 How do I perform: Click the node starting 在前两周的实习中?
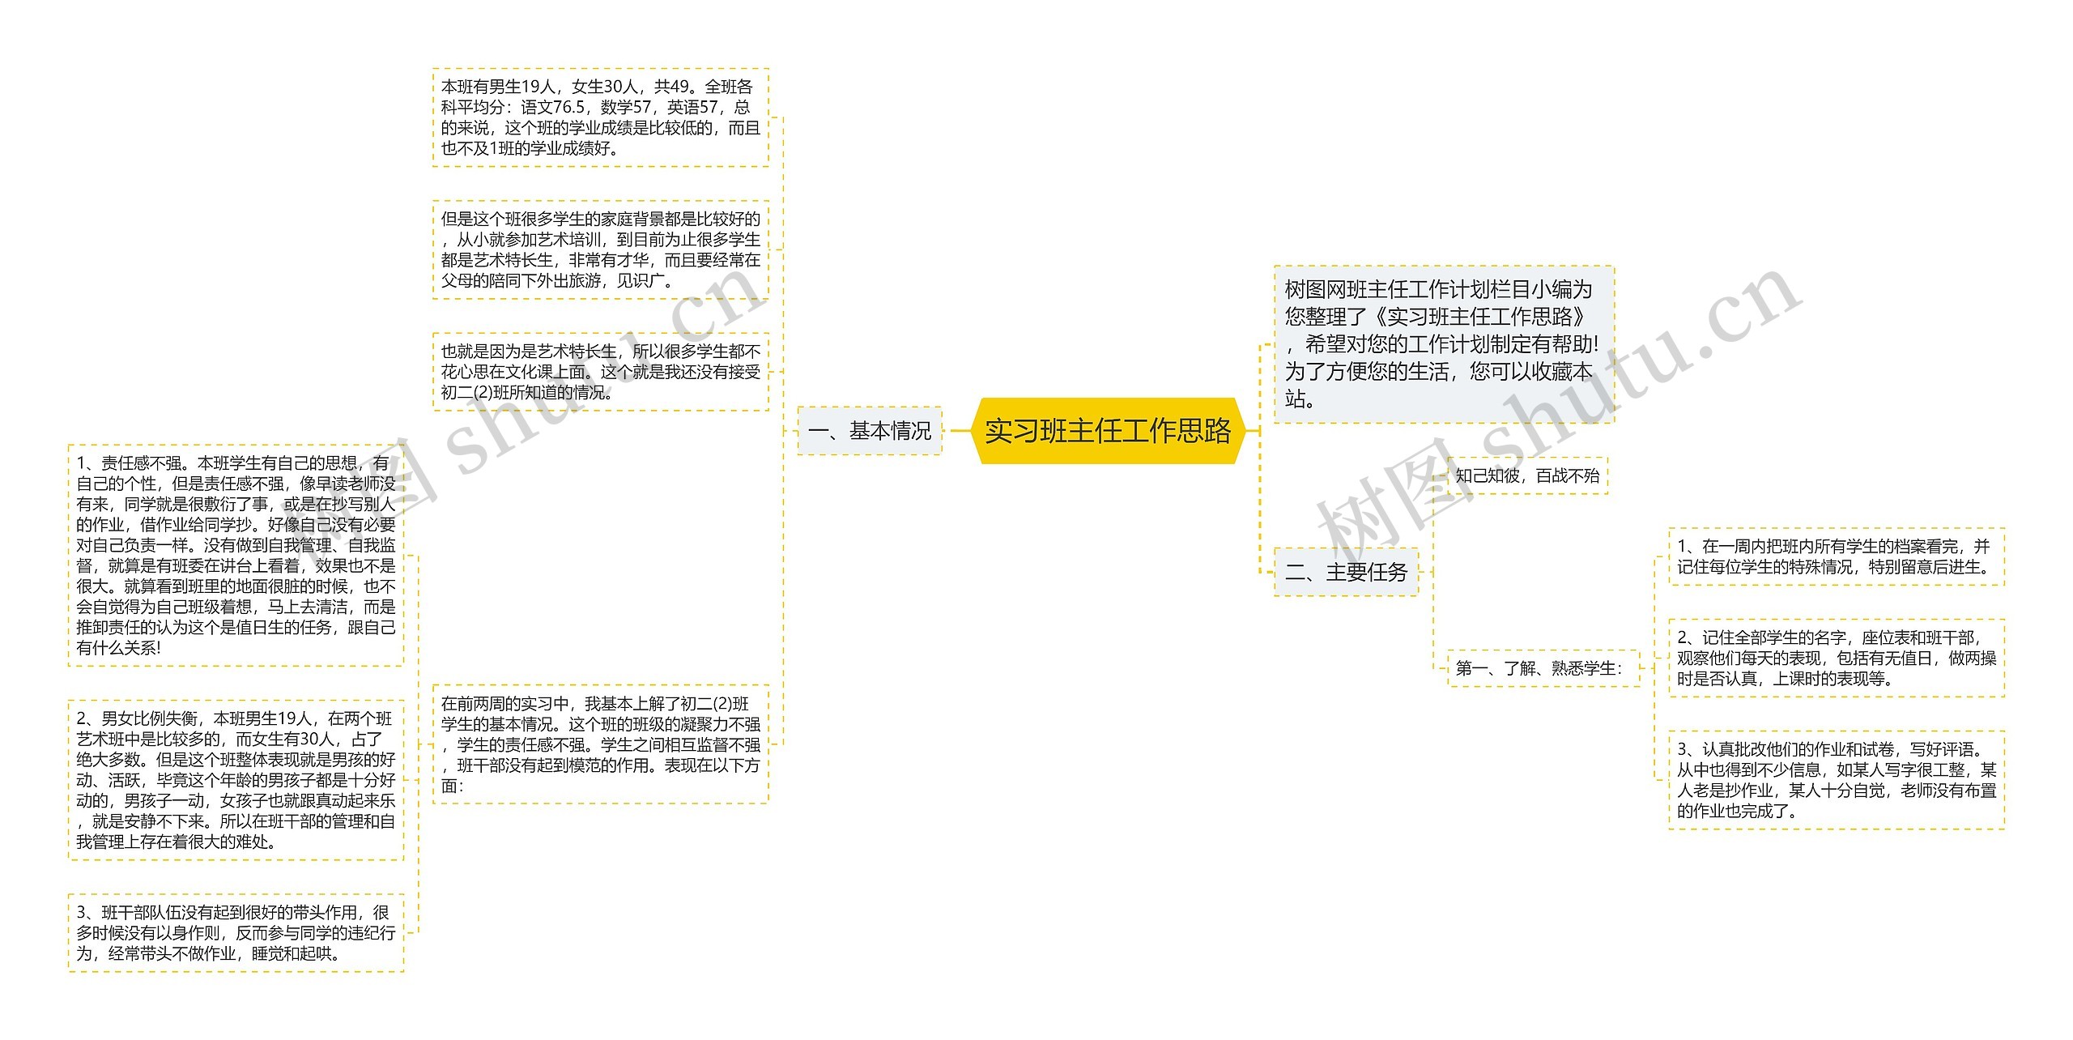coord(601,744)
